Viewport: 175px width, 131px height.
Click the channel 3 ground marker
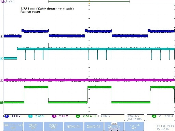point(1,81)
